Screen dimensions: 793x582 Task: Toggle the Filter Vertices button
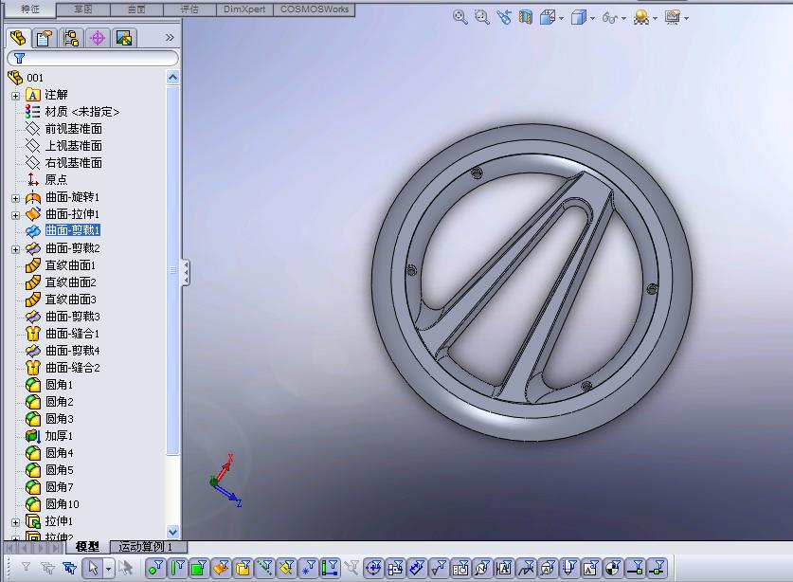[155, 568]
